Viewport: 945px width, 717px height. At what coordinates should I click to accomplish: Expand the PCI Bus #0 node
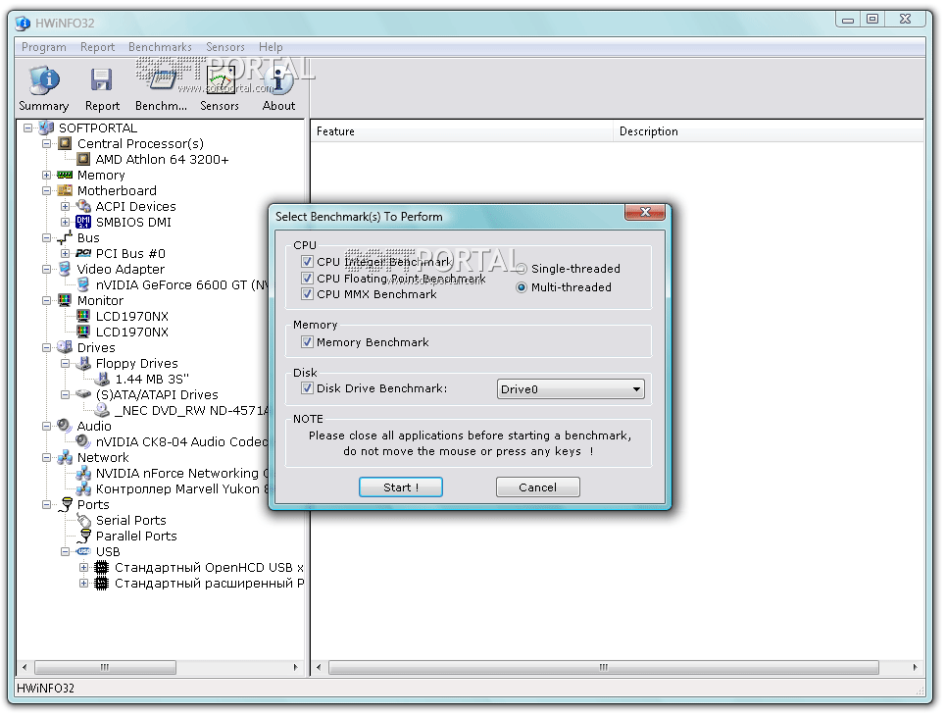[65, 253]
